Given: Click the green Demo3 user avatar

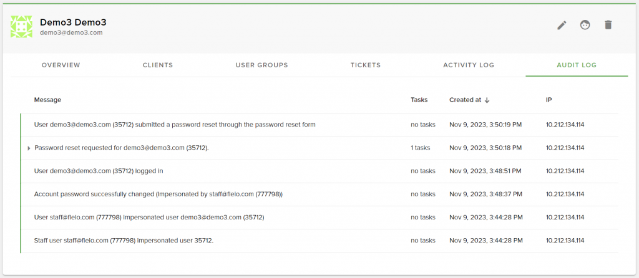Looking at the screenshot, I should 21,27.
